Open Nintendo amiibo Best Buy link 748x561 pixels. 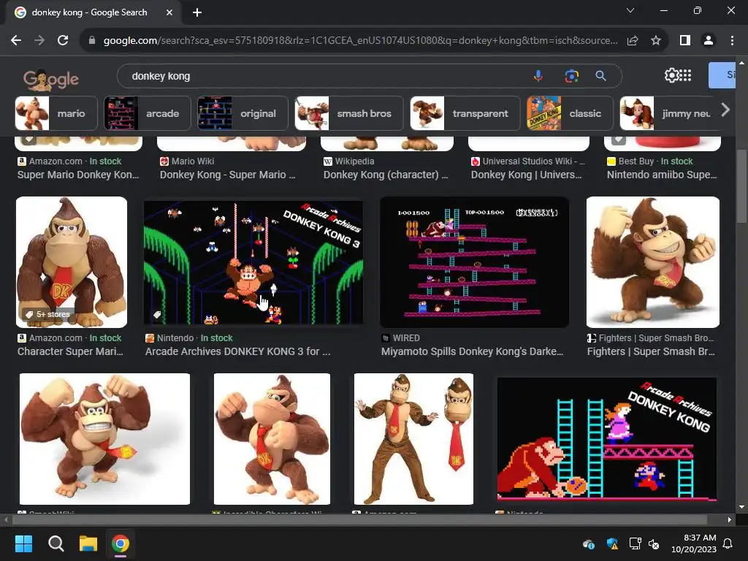click(662, 175)
